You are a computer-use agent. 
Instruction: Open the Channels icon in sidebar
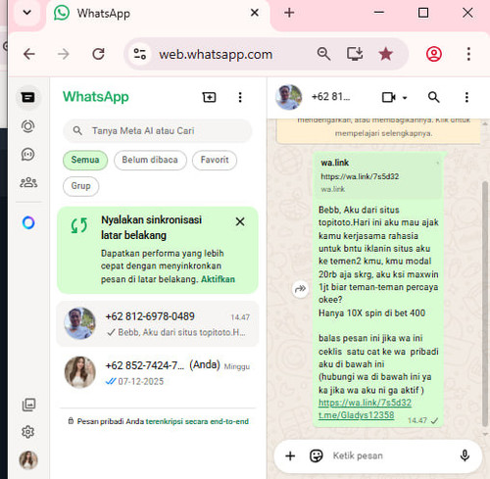tap(28, 154)
